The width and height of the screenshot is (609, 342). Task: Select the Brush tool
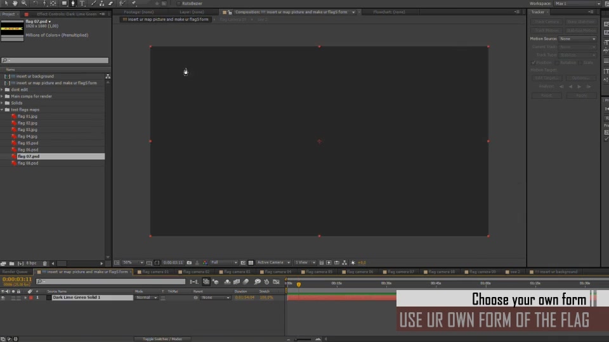click(x=93, y=3)
